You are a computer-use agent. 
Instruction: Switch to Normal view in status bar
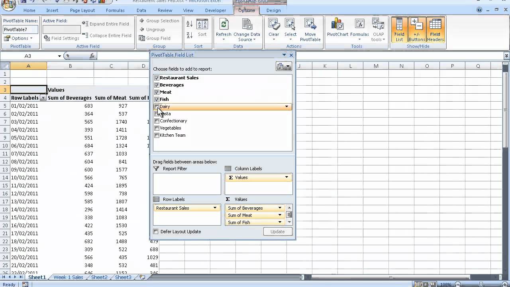418,284
